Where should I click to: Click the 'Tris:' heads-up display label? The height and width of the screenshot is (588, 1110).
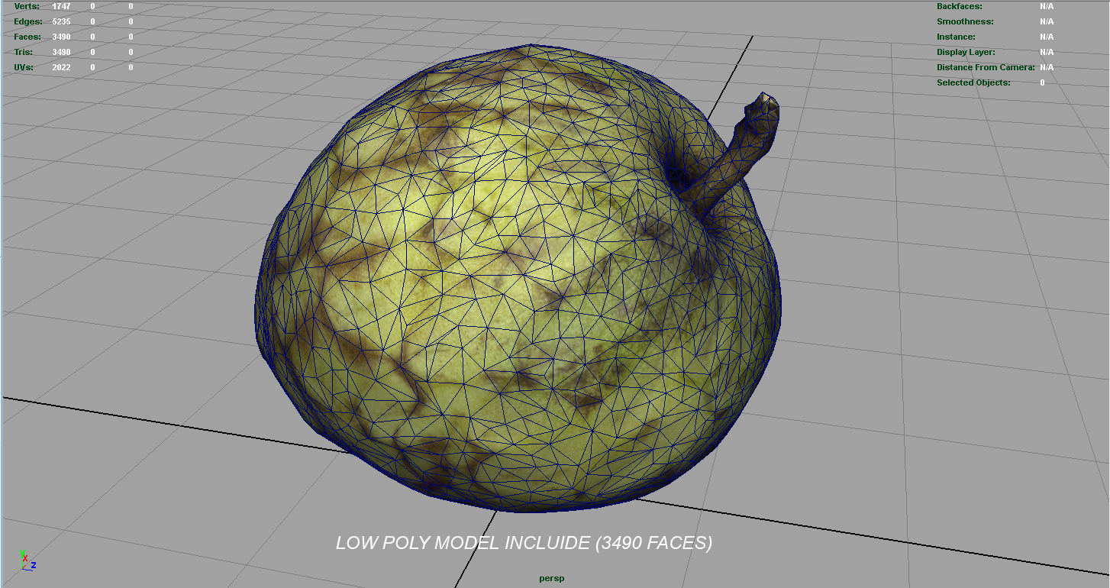(x=24, y=52)
